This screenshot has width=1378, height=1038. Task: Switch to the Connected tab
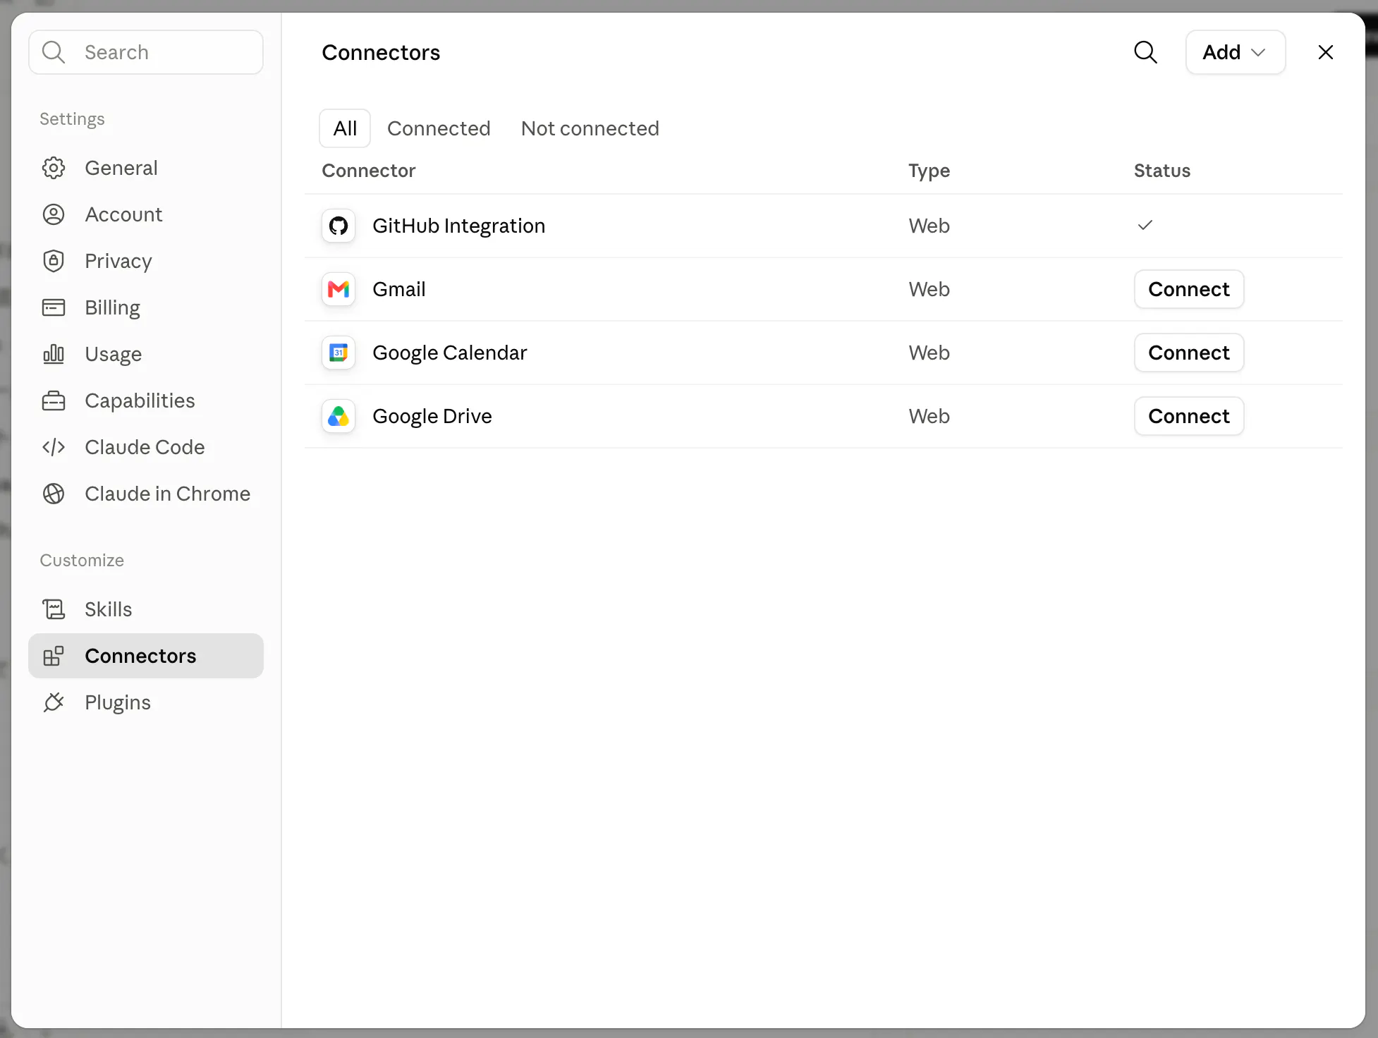[x=439, y=128]
